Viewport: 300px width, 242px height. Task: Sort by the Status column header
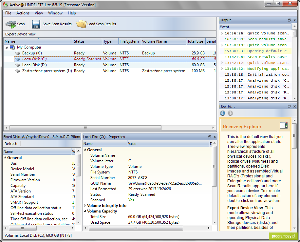[87, 41]
